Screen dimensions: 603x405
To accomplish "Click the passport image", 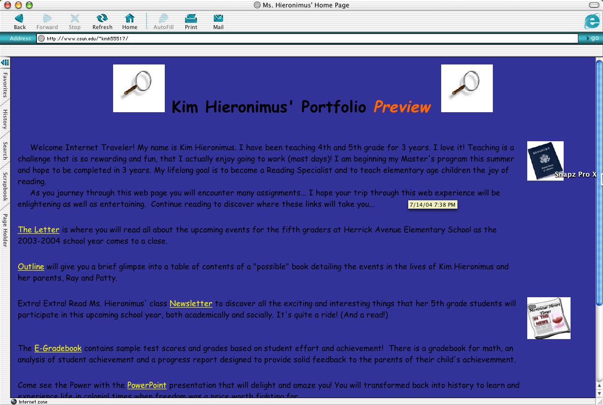I will coord(545,161).
